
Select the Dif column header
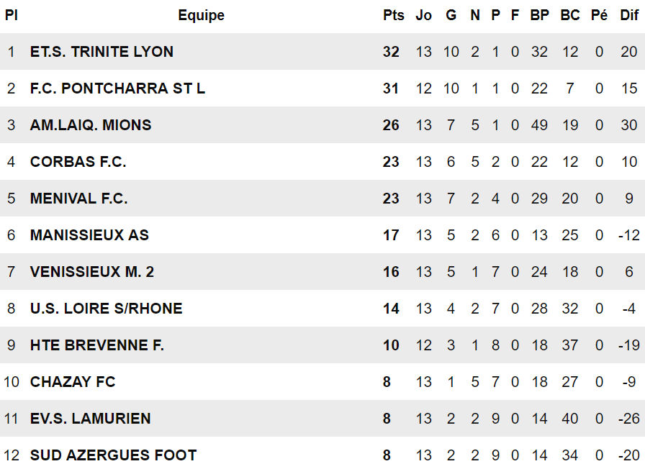click(x=628, y=15)
